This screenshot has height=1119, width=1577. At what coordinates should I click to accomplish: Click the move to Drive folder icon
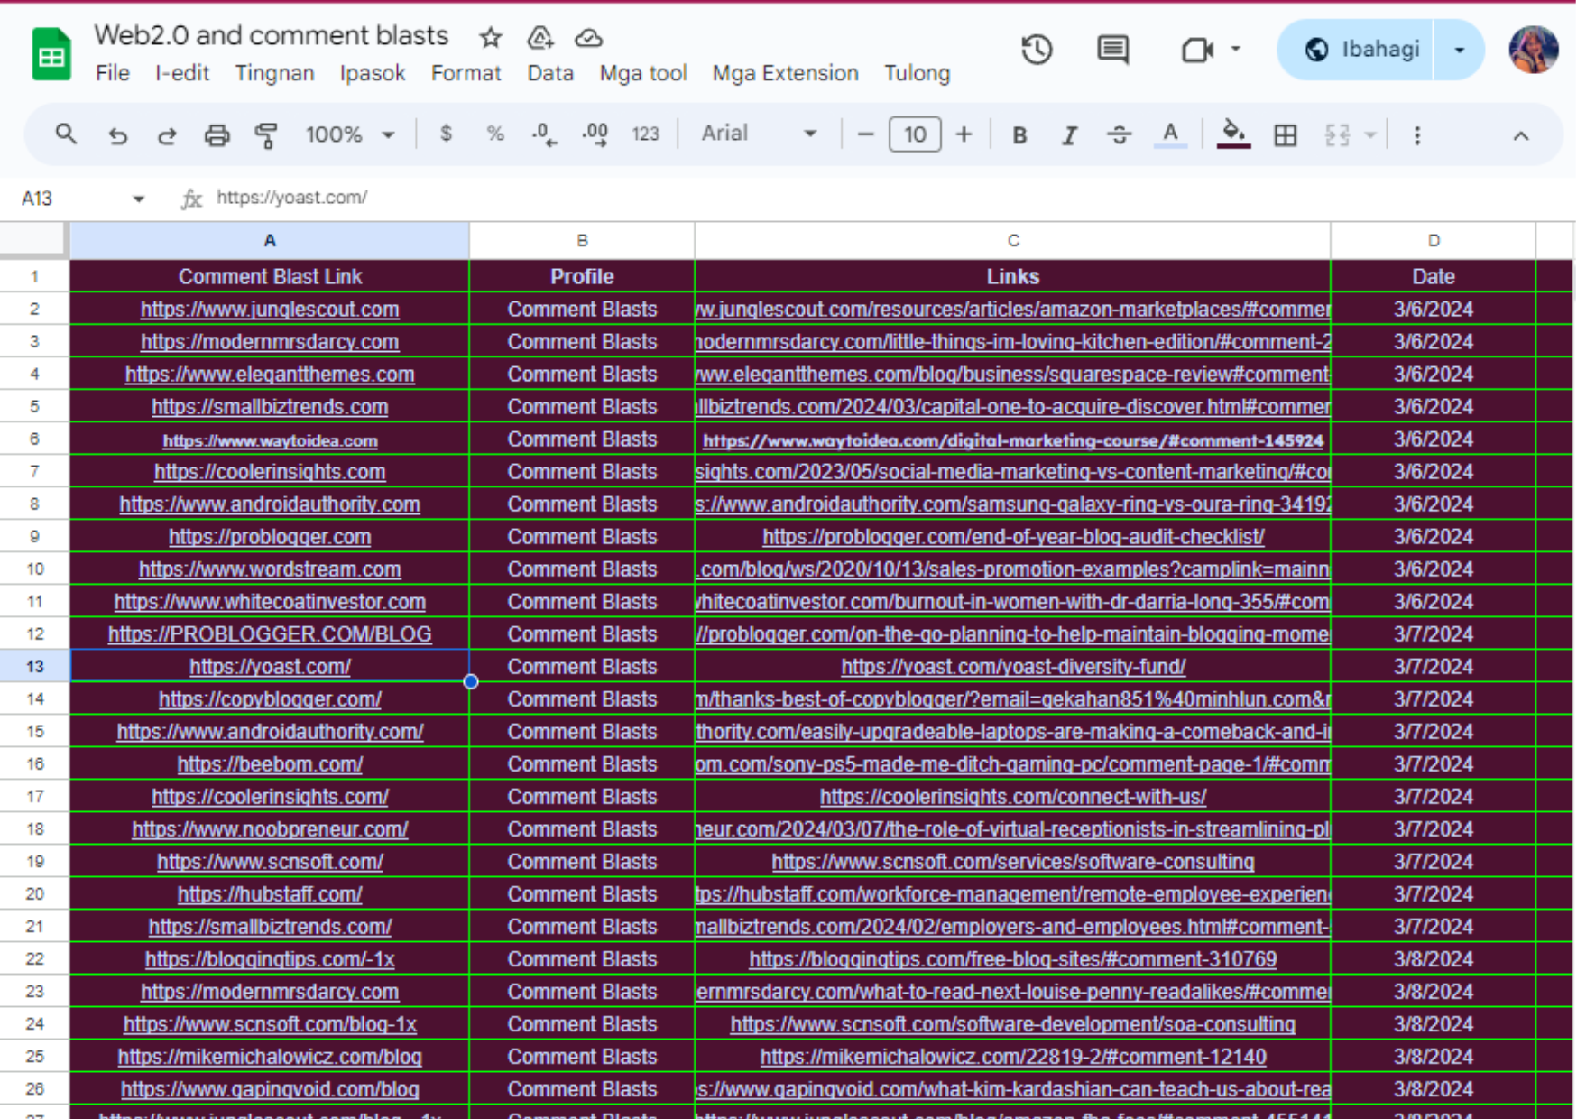539,38
